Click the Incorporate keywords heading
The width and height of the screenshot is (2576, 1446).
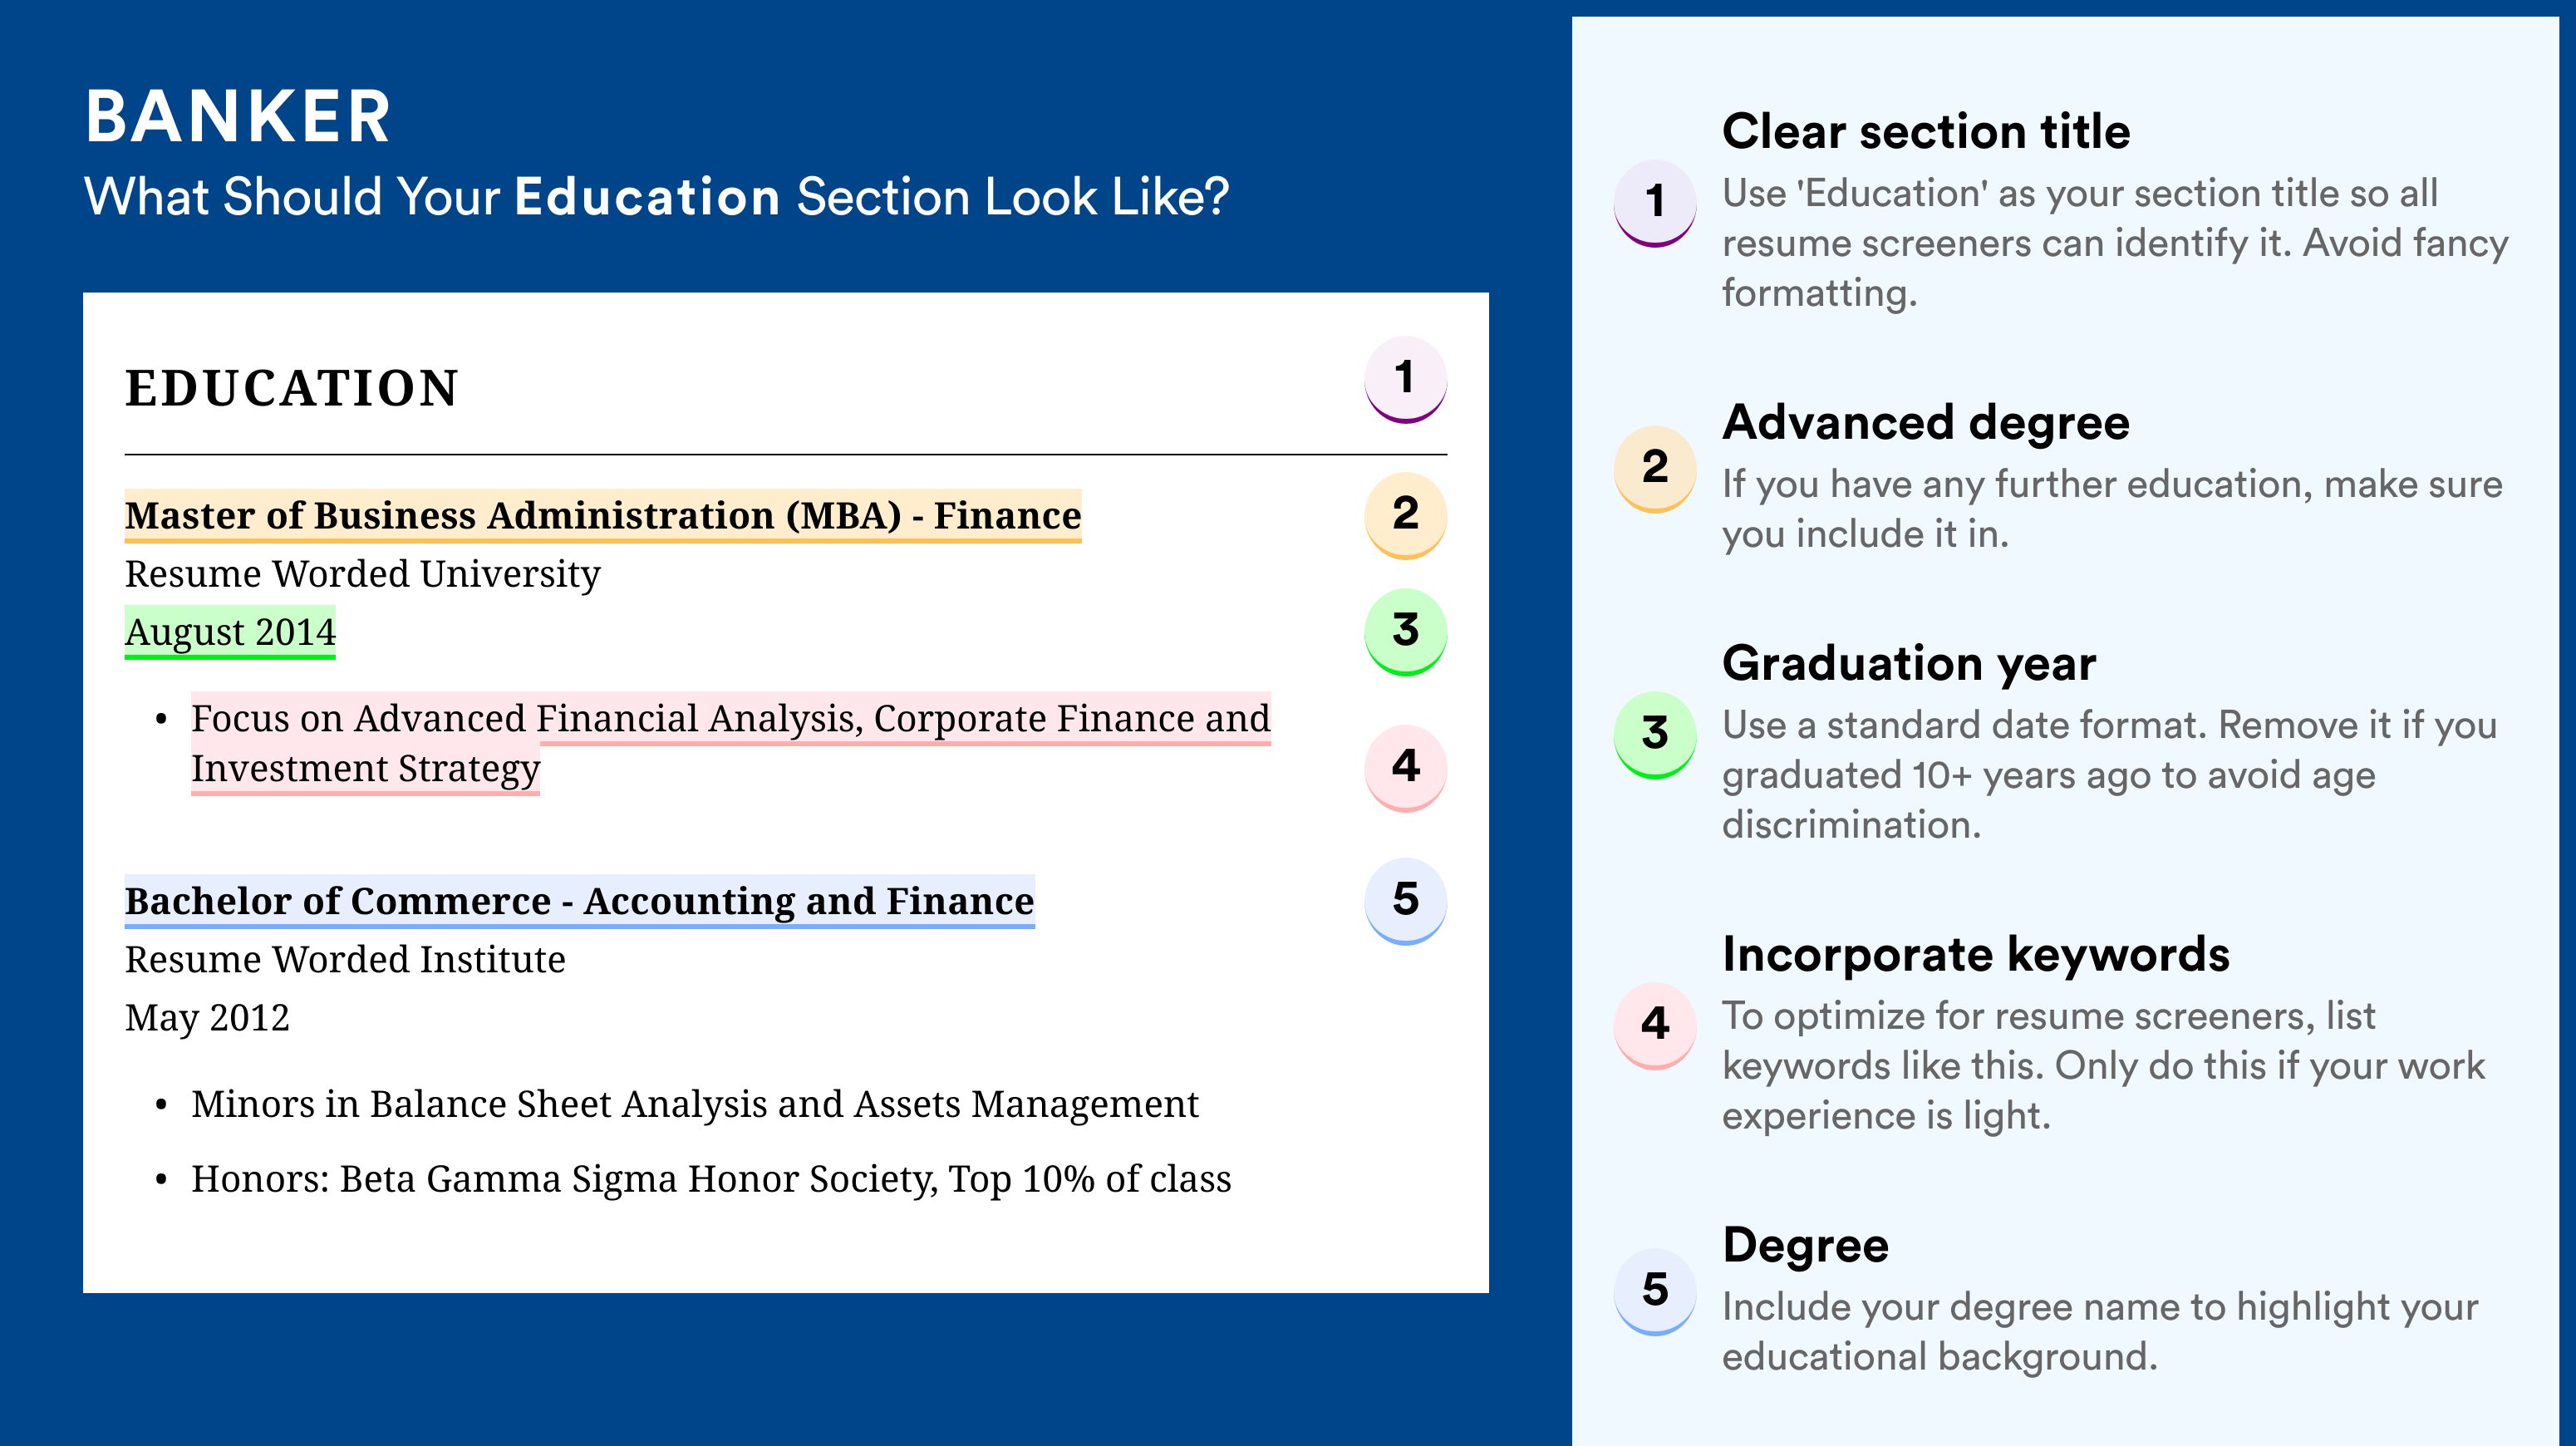[x=1976, y=955]
